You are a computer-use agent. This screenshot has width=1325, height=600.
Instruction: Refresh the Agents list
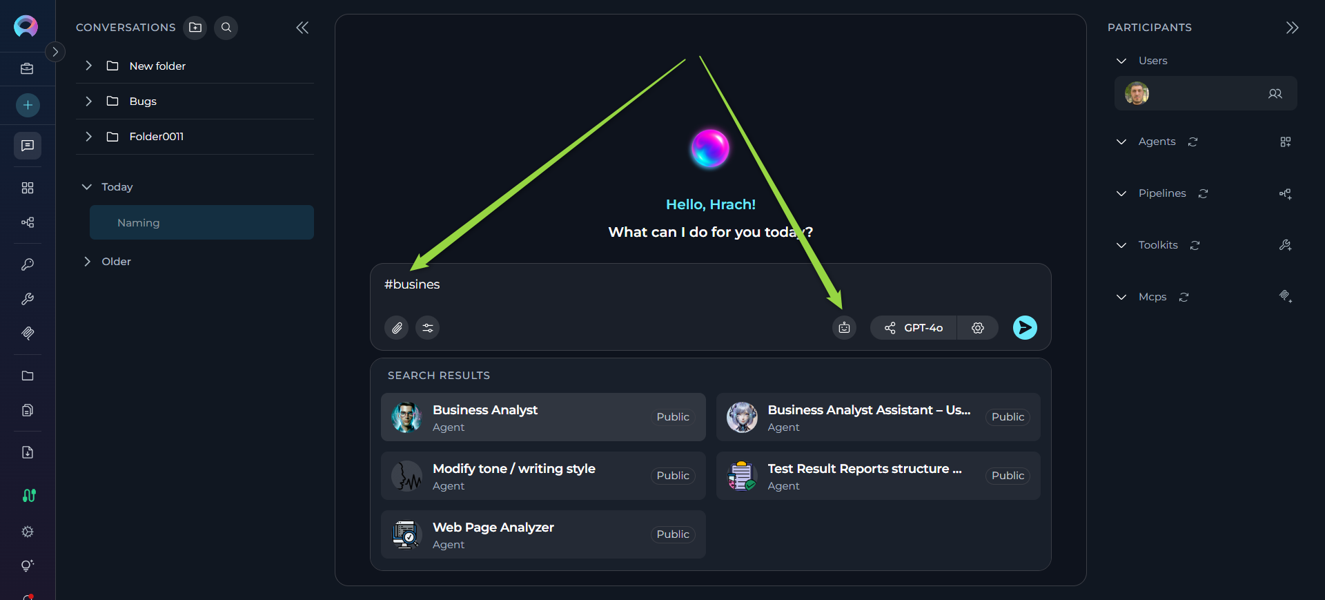[x=1192, y=142]
